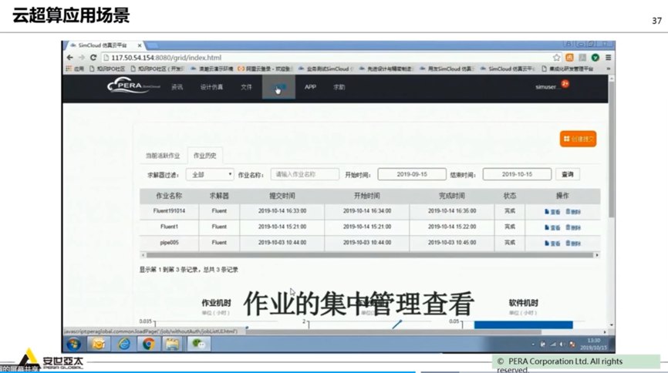Open the 设计仿真 navigation menu item

point(211,87)
